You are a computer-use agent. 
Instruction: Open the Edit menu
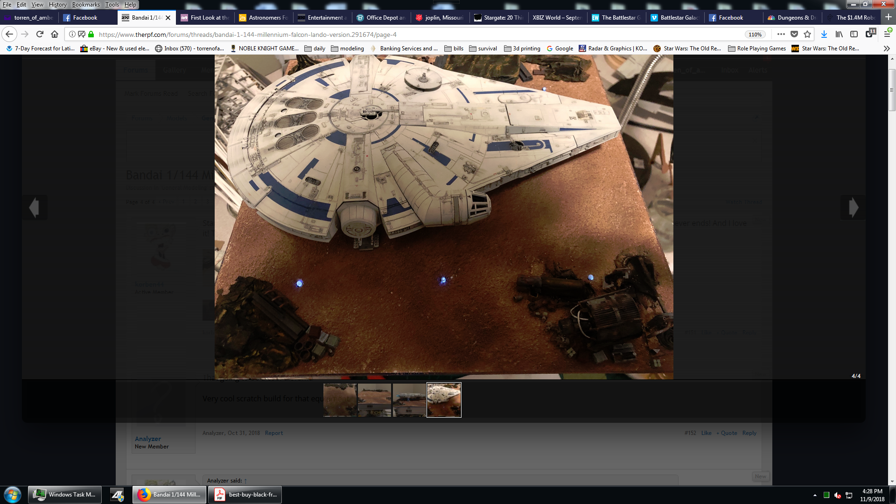click(x=21, y=5)
